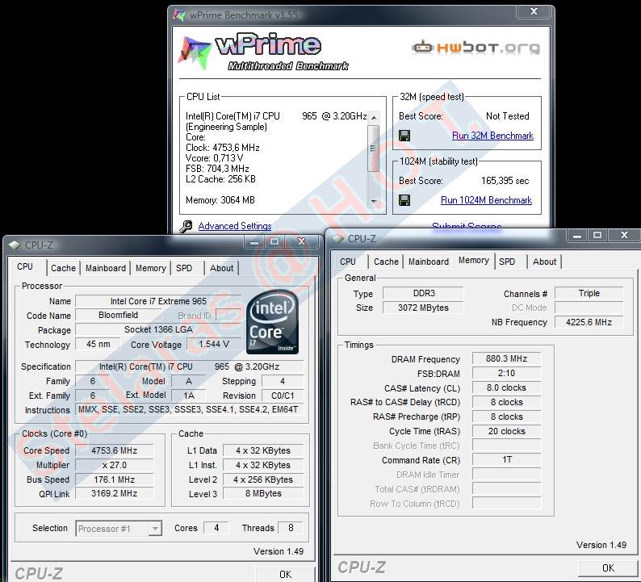Click the Cores value 4
The width and height of the screenshot is (641, 582).
coord(216,528)
